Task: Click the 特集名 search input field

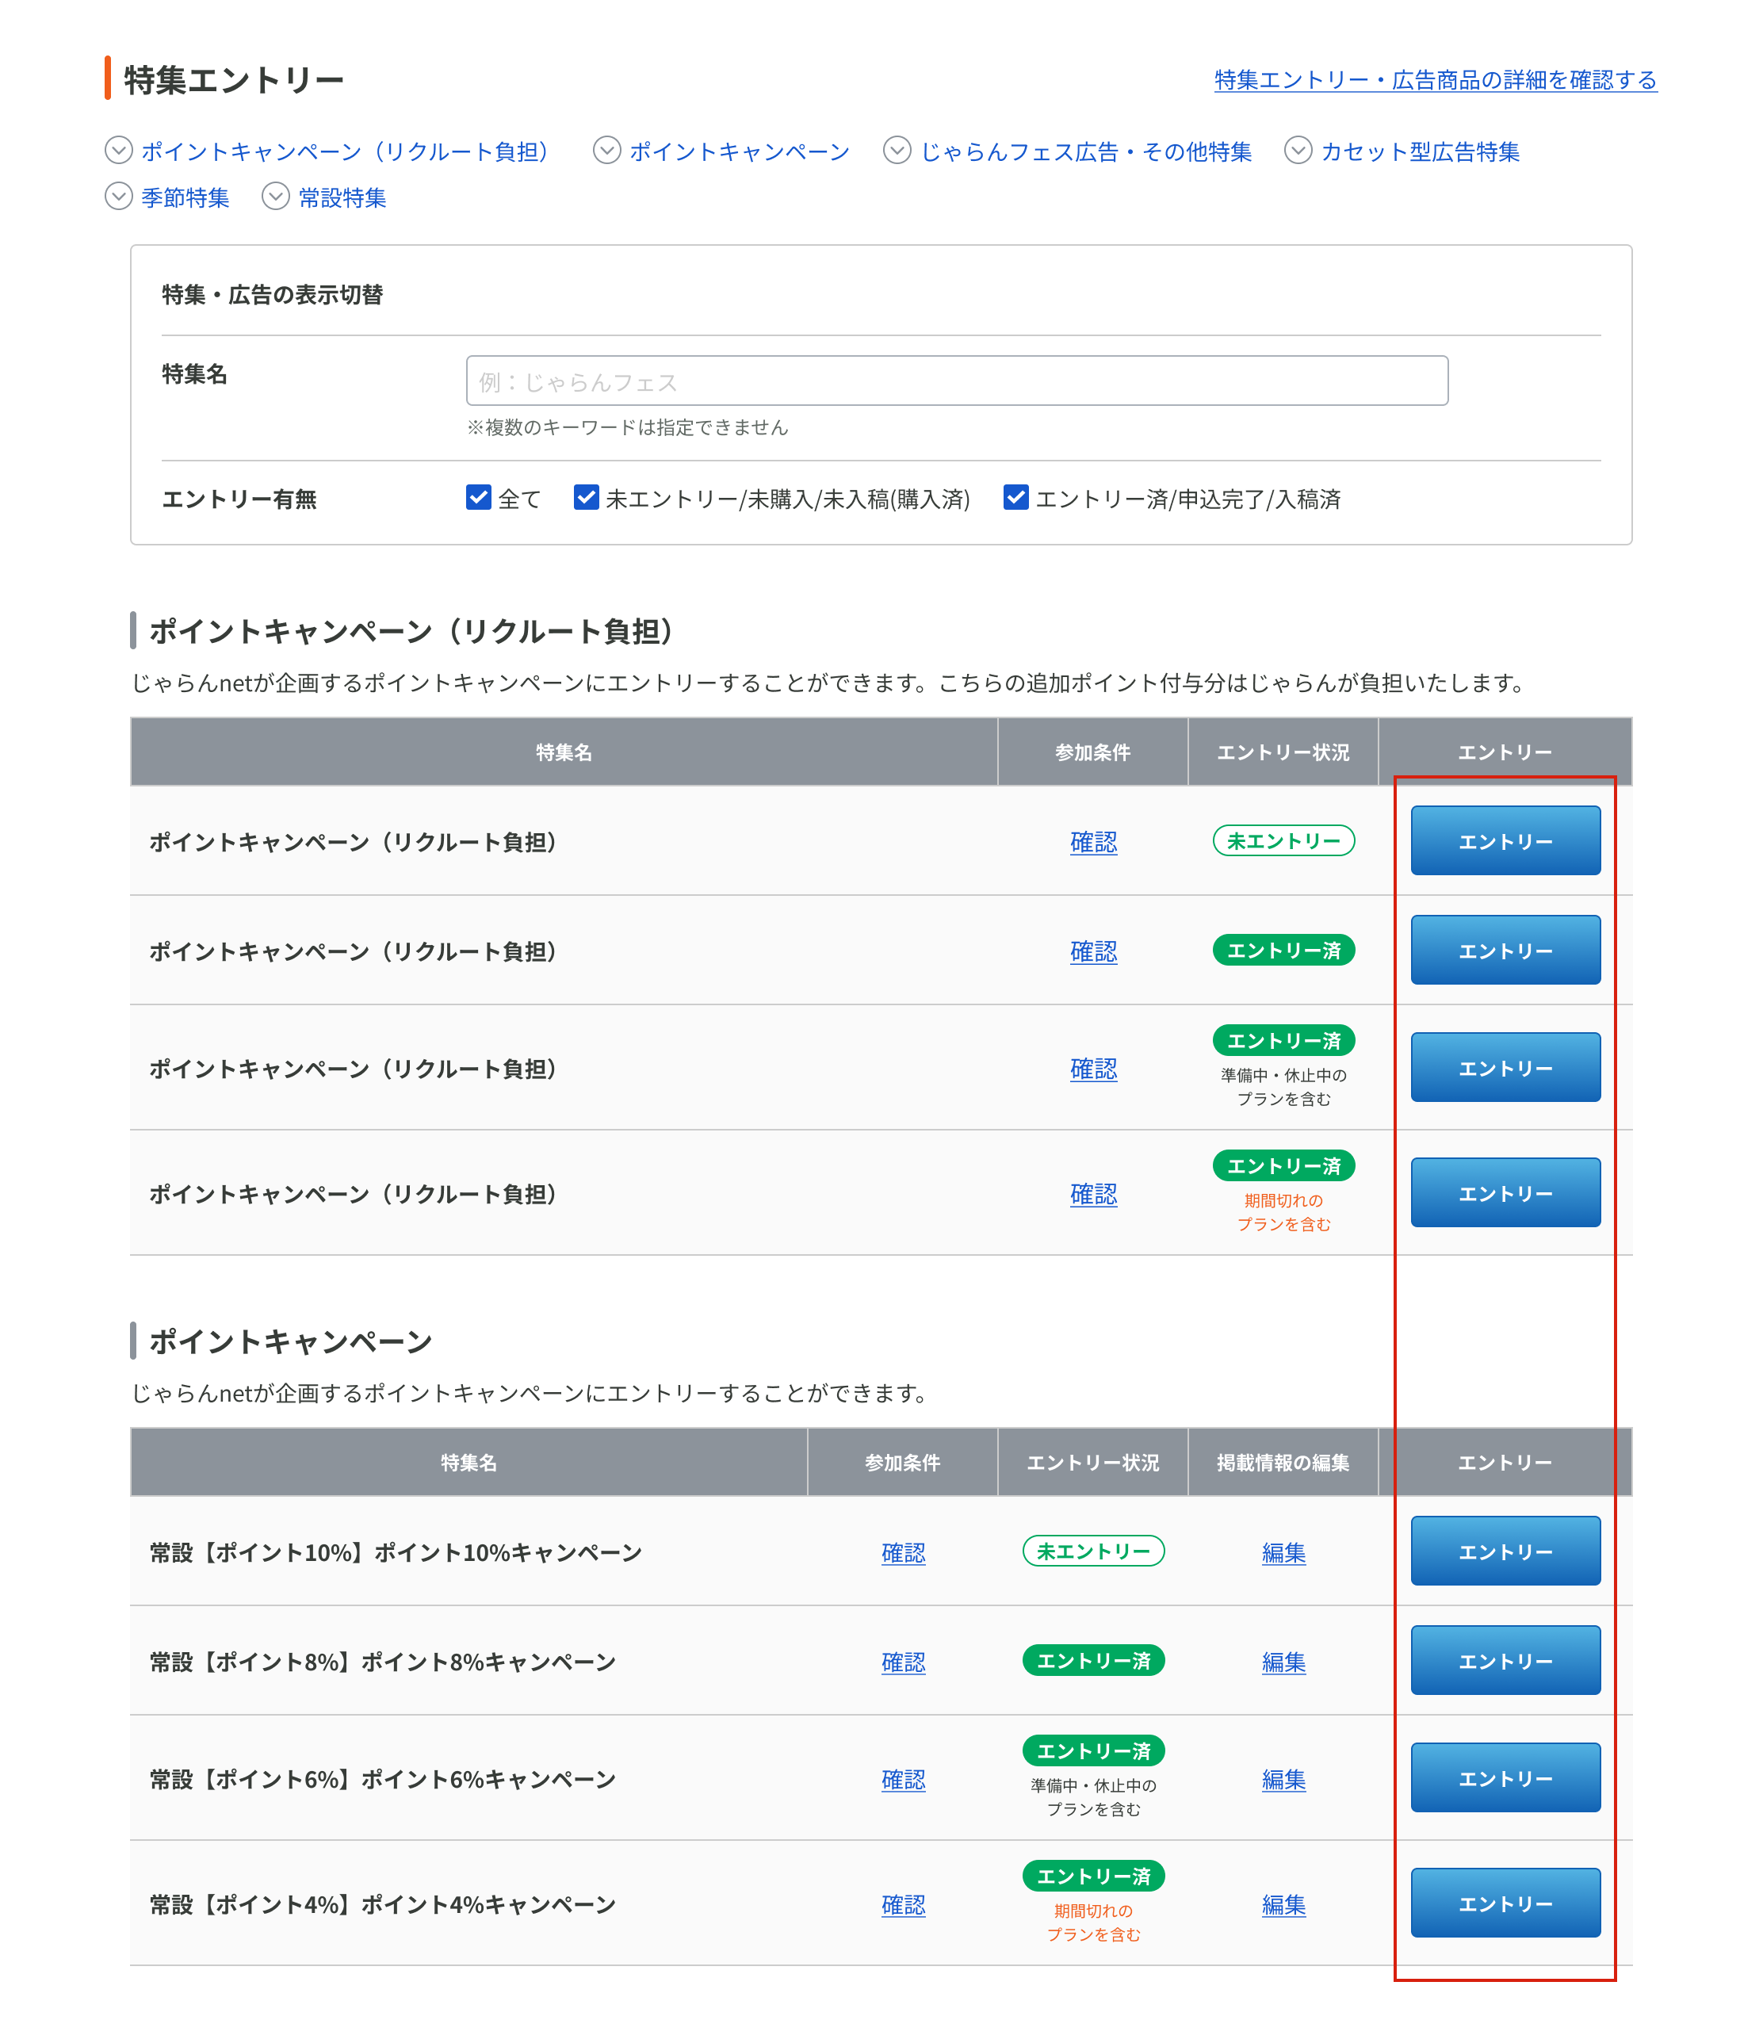Action: click(956, 381)
